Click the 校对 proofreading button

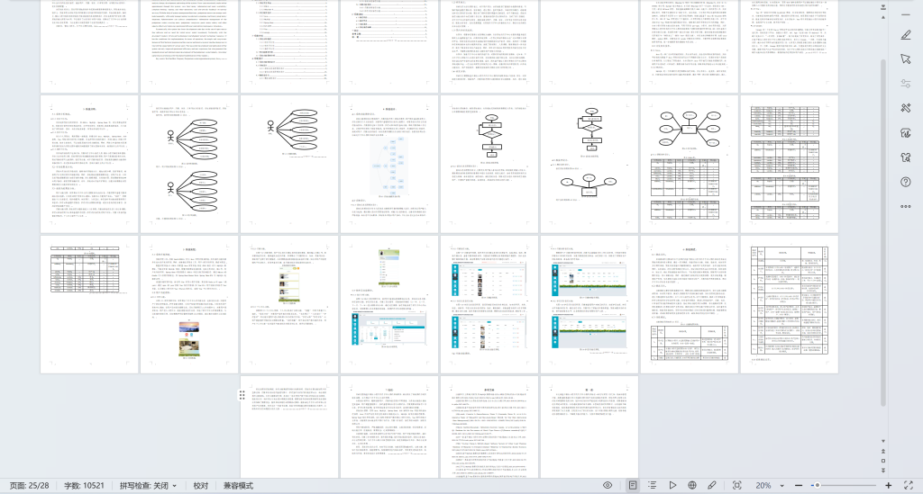(201, 486)
